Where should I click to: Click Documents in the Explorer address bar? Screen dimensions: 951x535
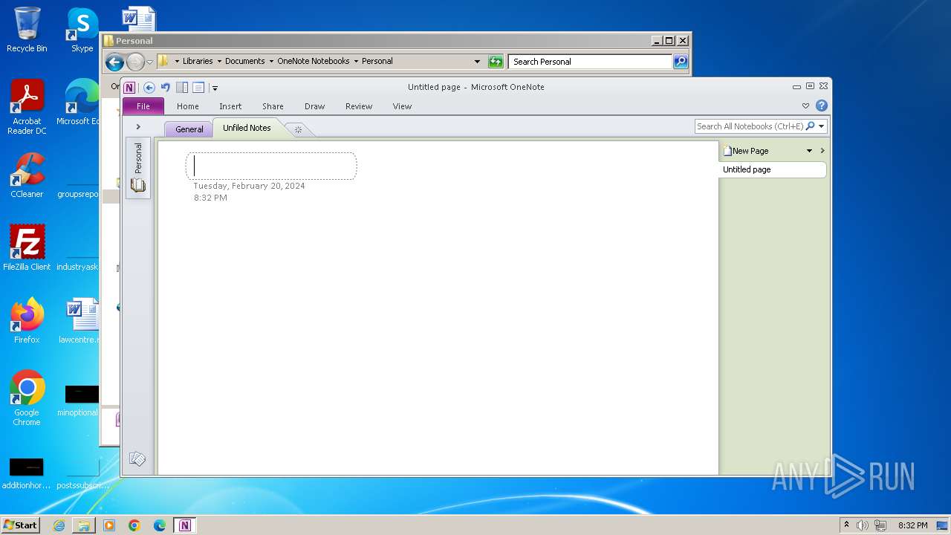click(x=244, y=61)
